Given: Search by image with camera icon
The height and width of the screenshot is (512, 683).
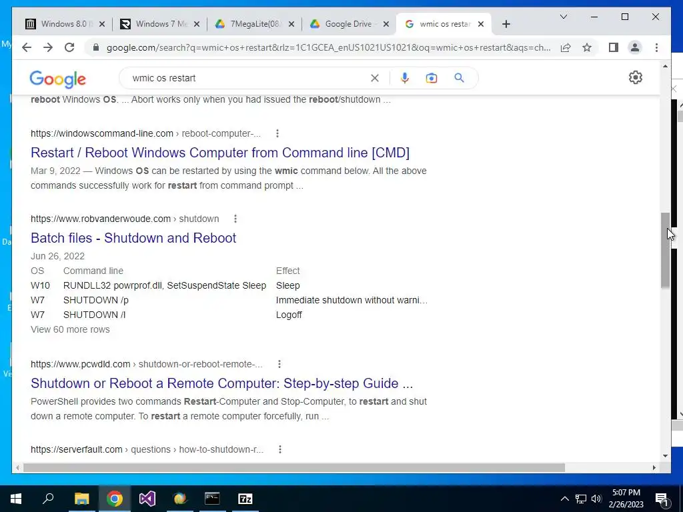Looking at the screenshot, I should [x=432, y=78].
